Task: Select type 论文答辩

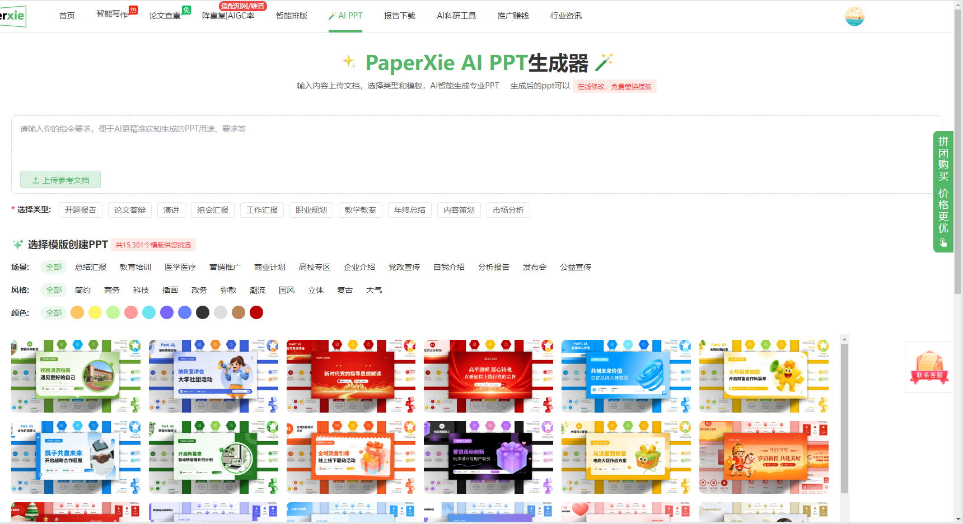Action: (x=130, y=210)
